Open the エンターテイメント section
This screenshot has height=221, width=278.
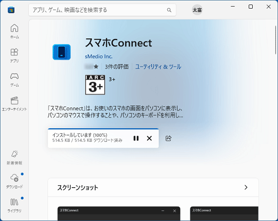14,104
